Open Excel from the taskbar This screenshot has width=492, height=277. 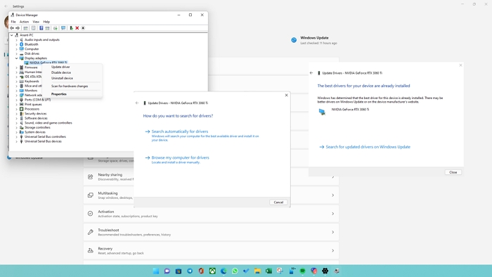tap(269, 271)
